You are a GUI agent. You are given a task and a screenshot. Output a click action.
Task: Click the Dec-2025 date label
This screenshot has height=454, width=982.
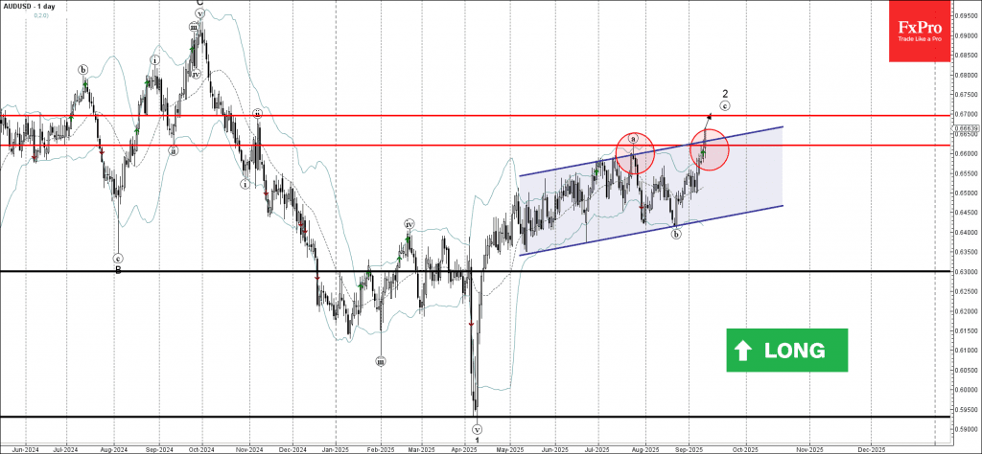point(871,449)
